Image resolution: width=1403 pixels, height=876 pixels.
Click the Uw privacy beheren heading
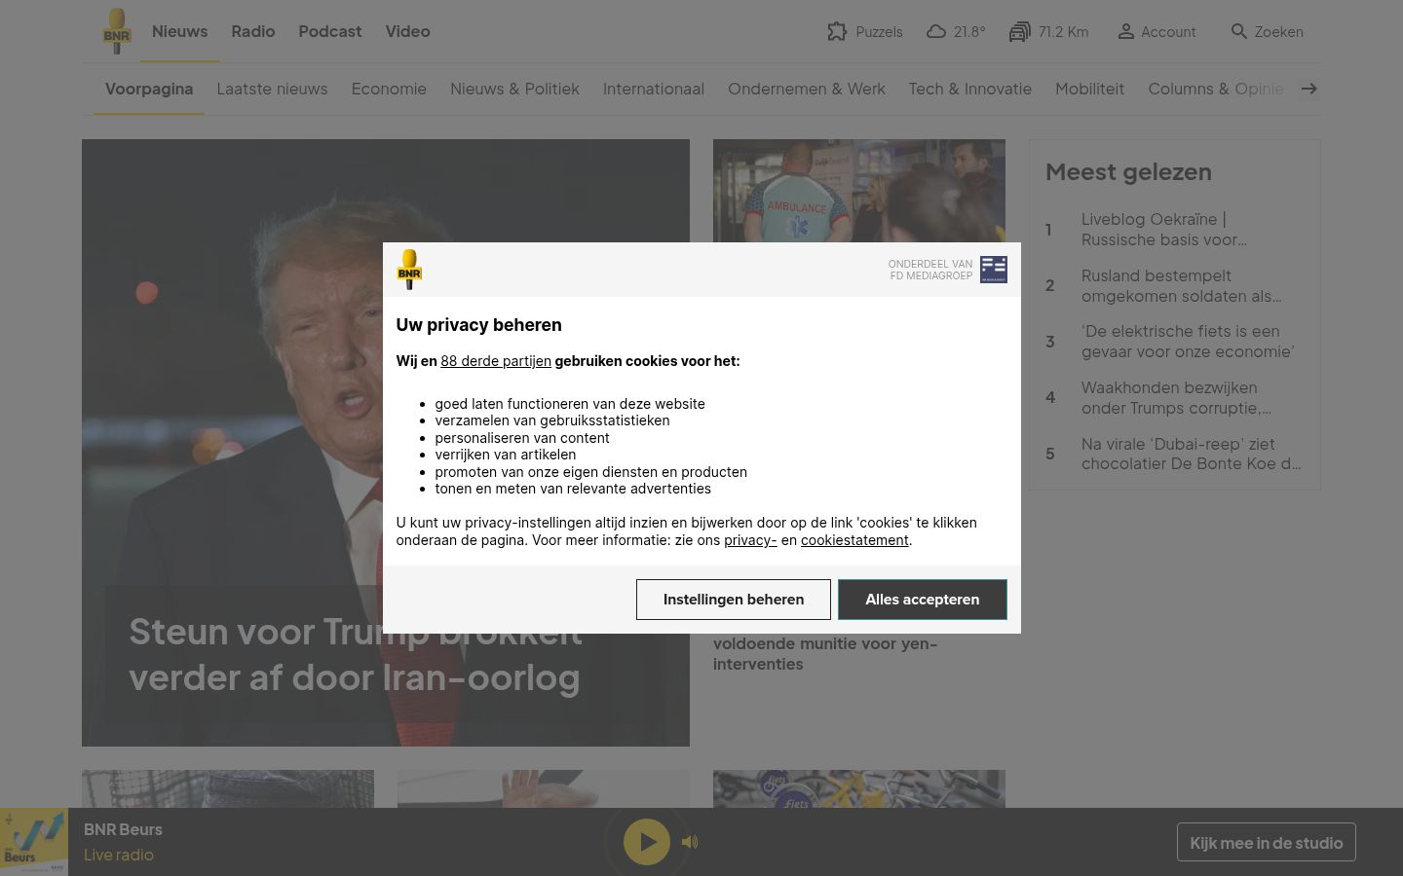479,325
